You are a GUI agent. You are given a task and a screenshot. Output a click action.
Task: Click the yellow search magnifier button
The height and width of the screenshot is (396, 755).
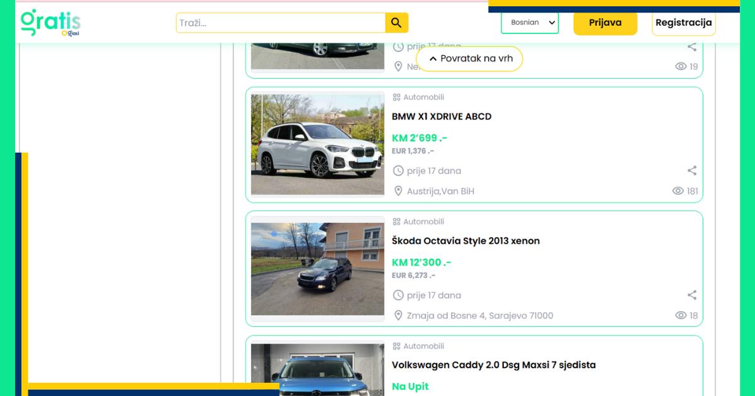(x=396, y=23)
